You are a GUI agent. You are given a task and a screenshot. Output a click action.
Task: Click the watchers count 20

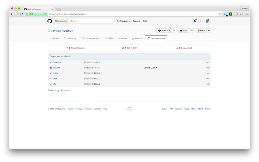[174, 31]
